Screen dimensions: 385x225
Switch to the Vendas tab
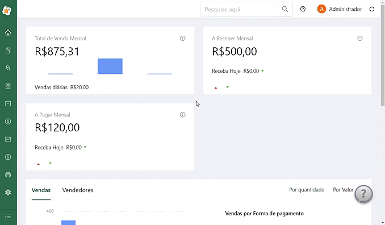click(41, 190)
